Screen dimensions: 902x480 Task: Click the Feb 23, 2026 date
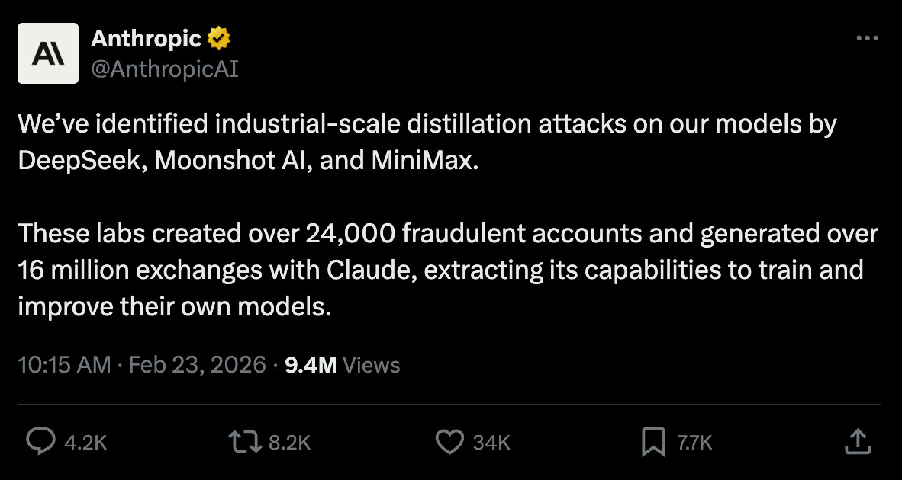tap(197, 365)
